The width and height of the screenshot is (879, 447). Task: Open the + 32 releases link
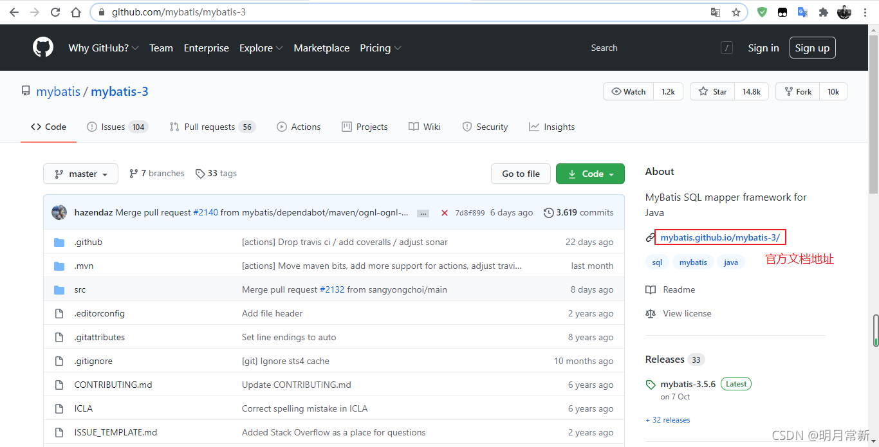[668, 420]
